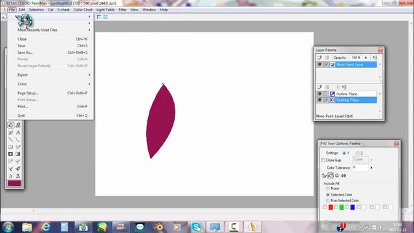Image resolution: width=414 pixels, height=233 pixels.
Task: Select the Fill bucket tool in toolbox
Action: pyautogui.click(x=11, y=125)
